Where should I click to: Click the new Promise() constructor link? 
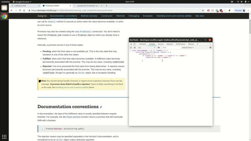coord(84,31)
